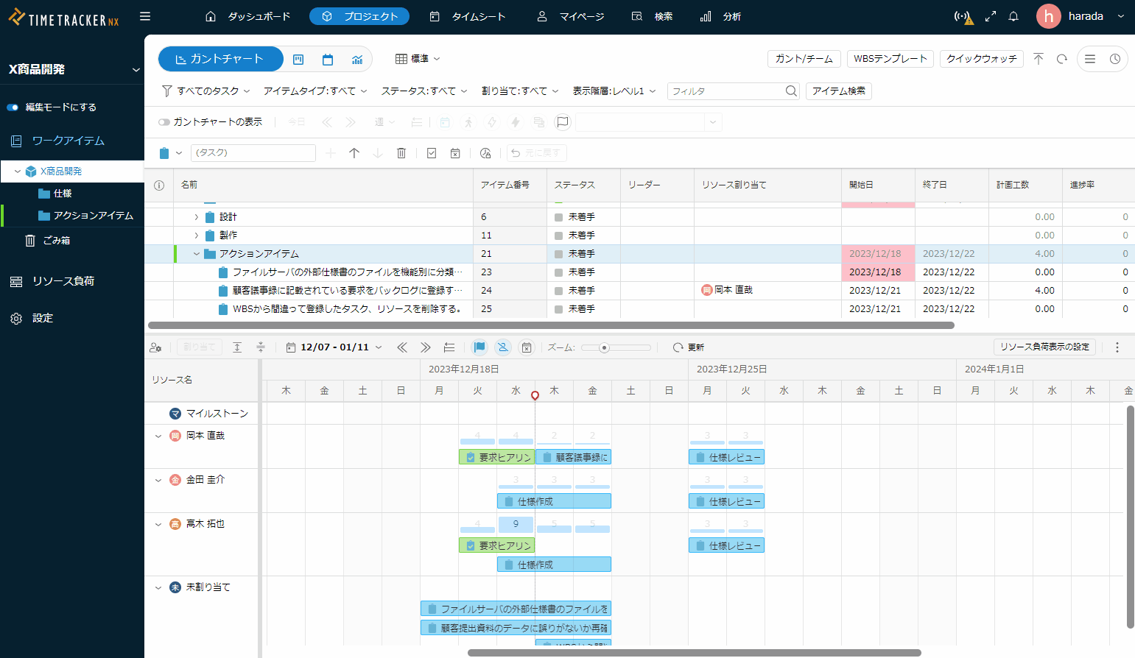Click the add task plus icon
The image size is (1135, 658).
[x=331, y=153]
